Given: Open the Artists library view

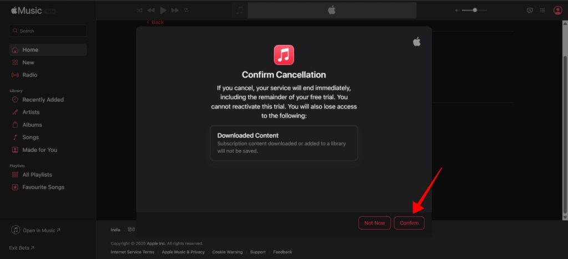Looking at the screenshot, I should [x=48, y=112].
